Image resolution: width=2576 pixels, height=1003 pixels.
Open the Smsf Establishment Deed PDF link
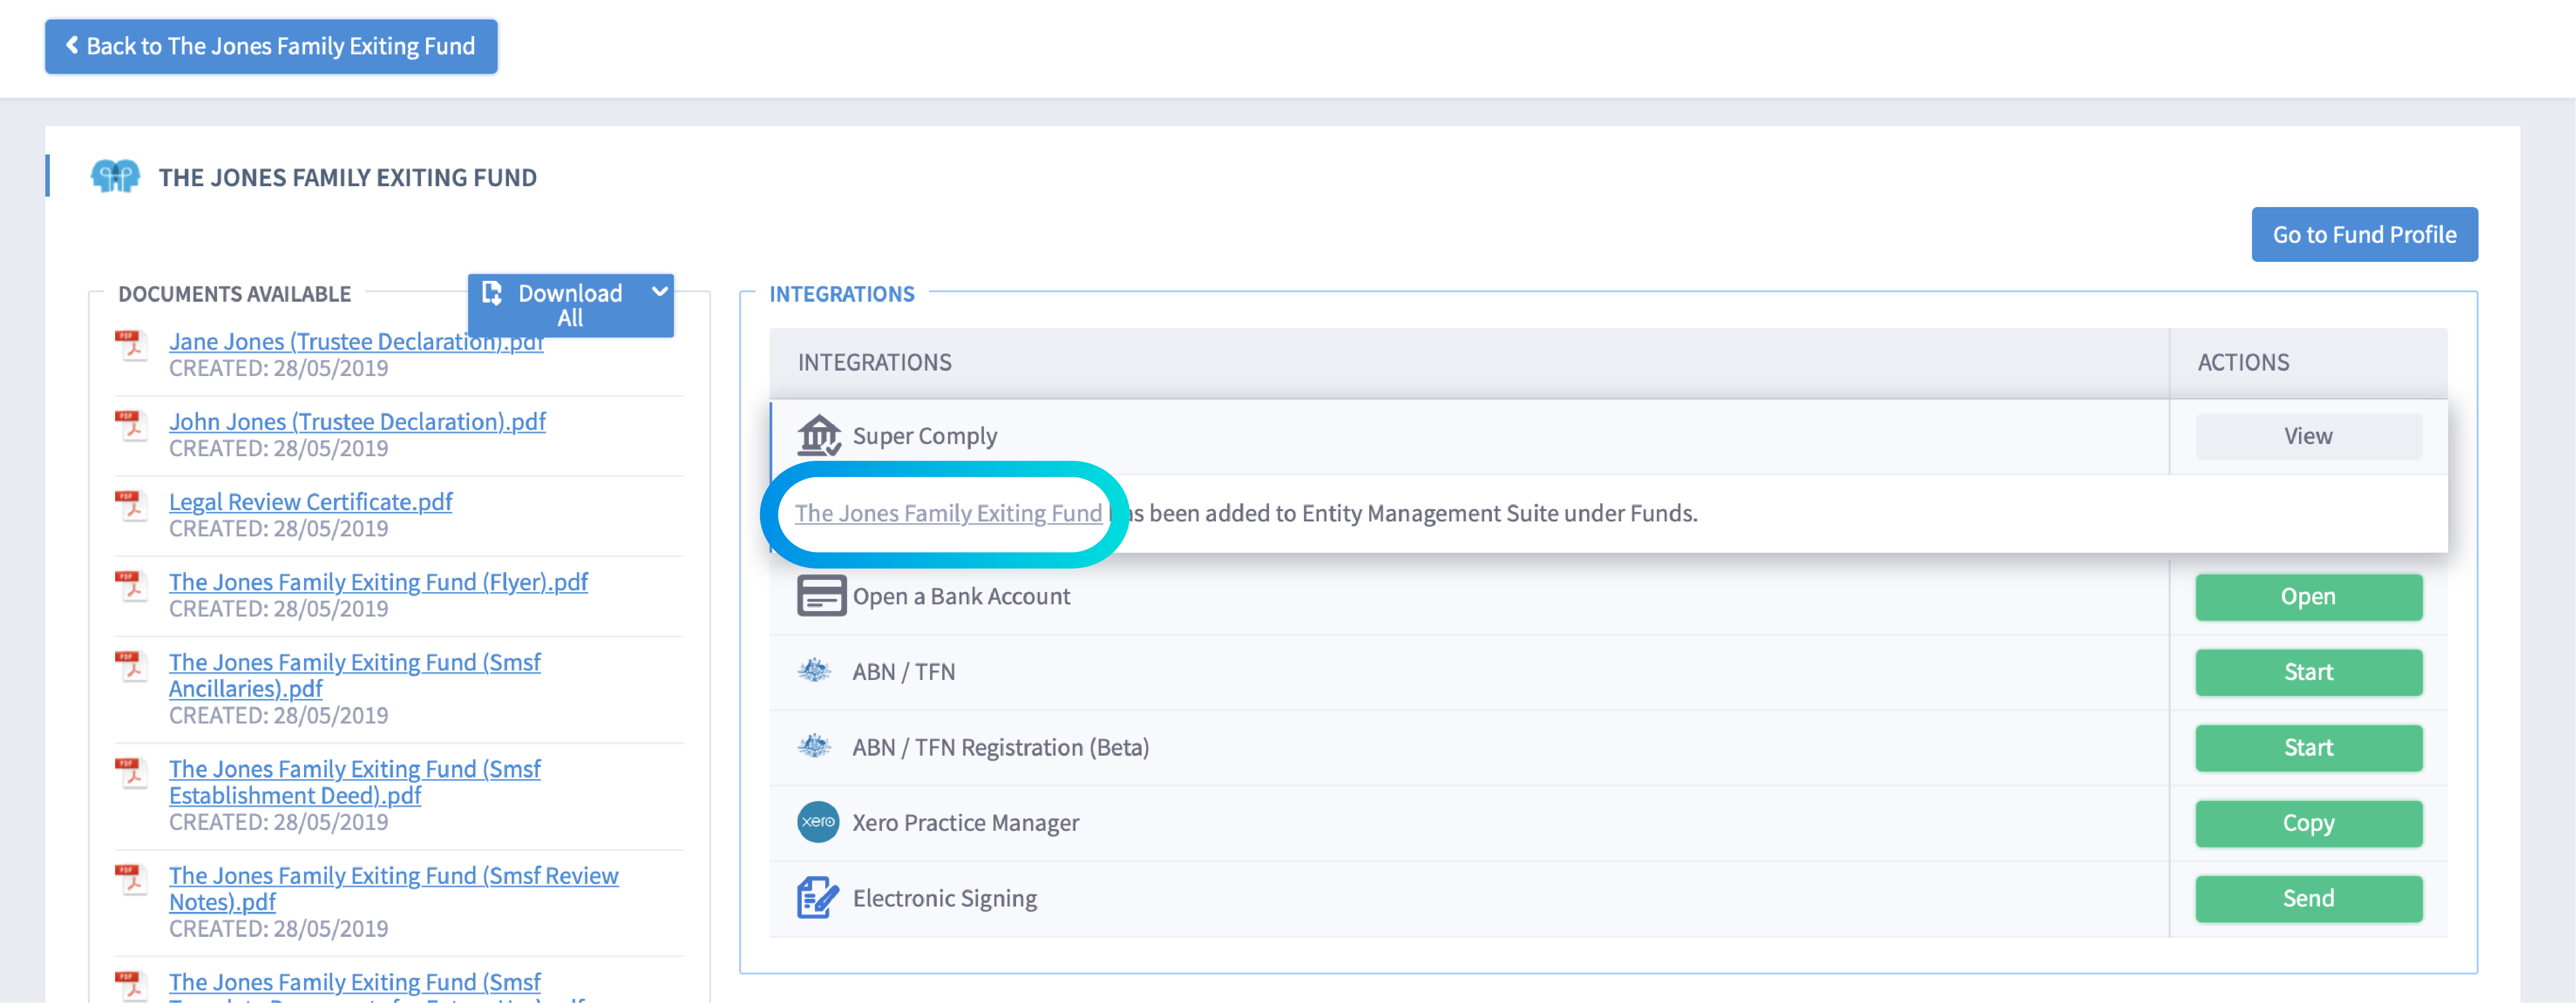pos(354,782)
